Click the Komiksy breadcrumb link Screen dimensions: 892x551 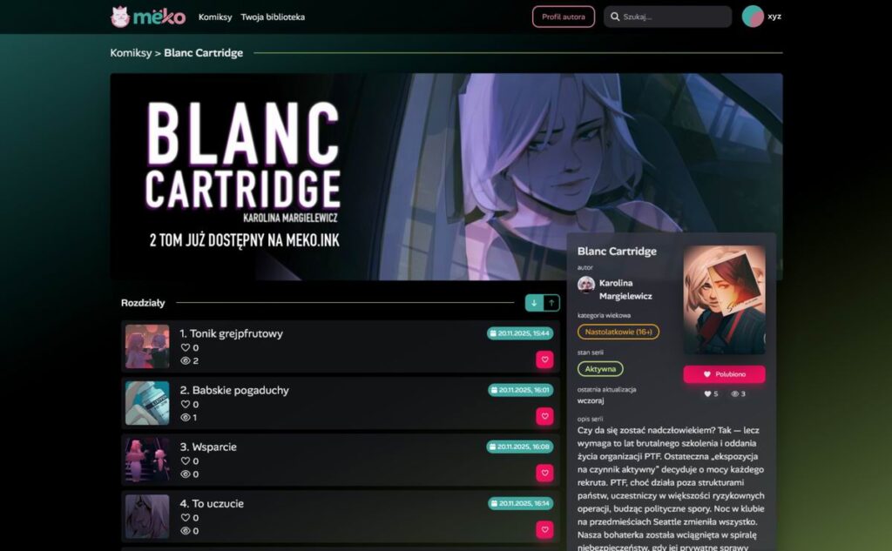131,53
